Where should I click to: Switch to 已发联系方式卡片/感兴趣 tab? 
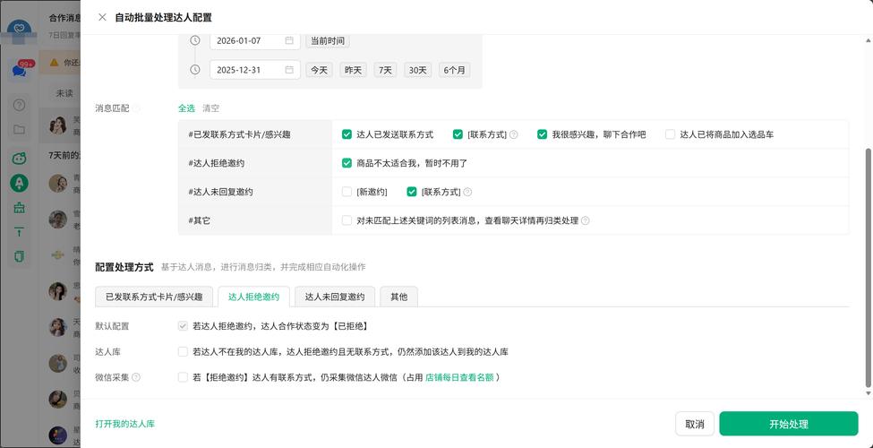[154, 297]
